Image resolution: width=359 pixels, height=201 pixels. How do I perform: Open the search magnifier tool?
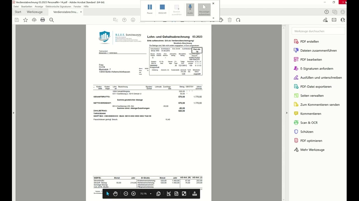point(52,20)
